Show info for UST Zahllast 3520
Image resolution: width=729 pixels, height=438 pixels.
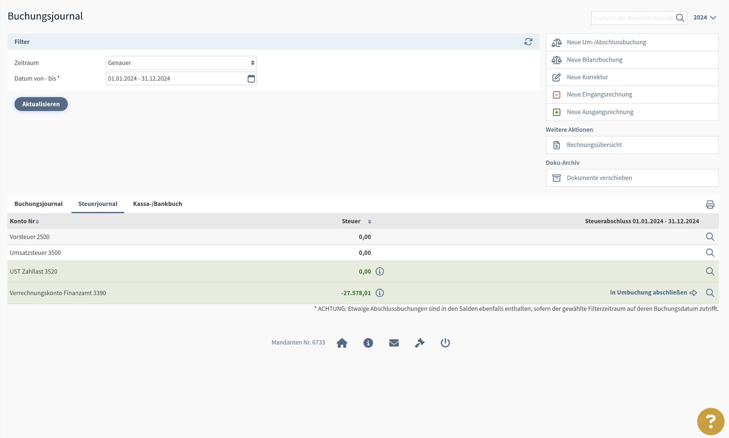tap(380, 272)
